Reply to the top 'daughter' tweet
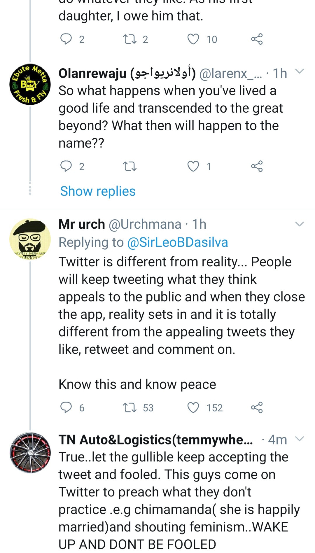The height and width of the screenshot is (553, 315). [66, 39]
